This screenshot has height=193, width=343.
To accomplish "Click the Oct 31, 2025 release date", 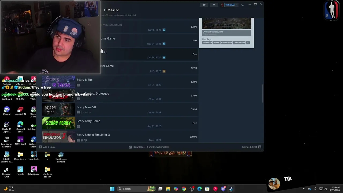I will click(x=154, y=85).
